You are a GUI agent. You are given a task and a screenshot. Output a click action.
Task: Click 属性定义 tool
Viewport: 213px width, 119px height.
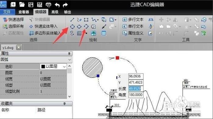pos(133,33)
